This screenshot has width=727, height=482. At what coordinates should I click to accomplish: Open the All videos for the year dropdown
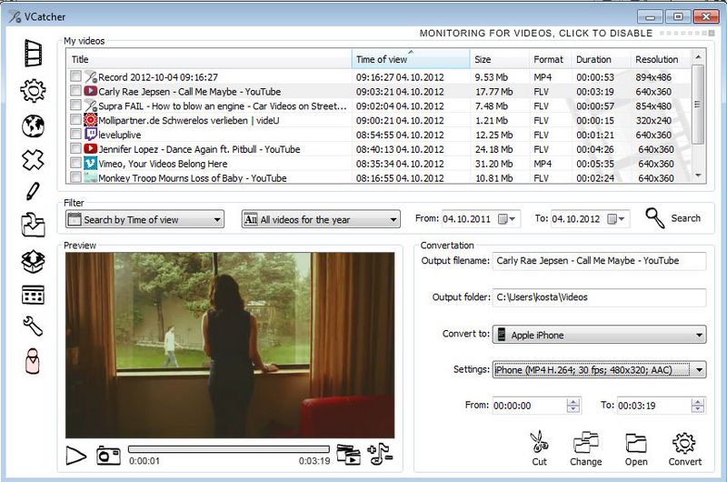(x=321, y=219)
